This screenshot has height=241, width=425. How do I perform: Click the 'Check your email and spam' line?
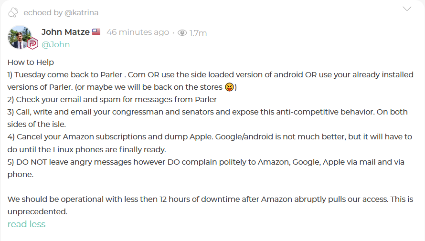point(112,100)
